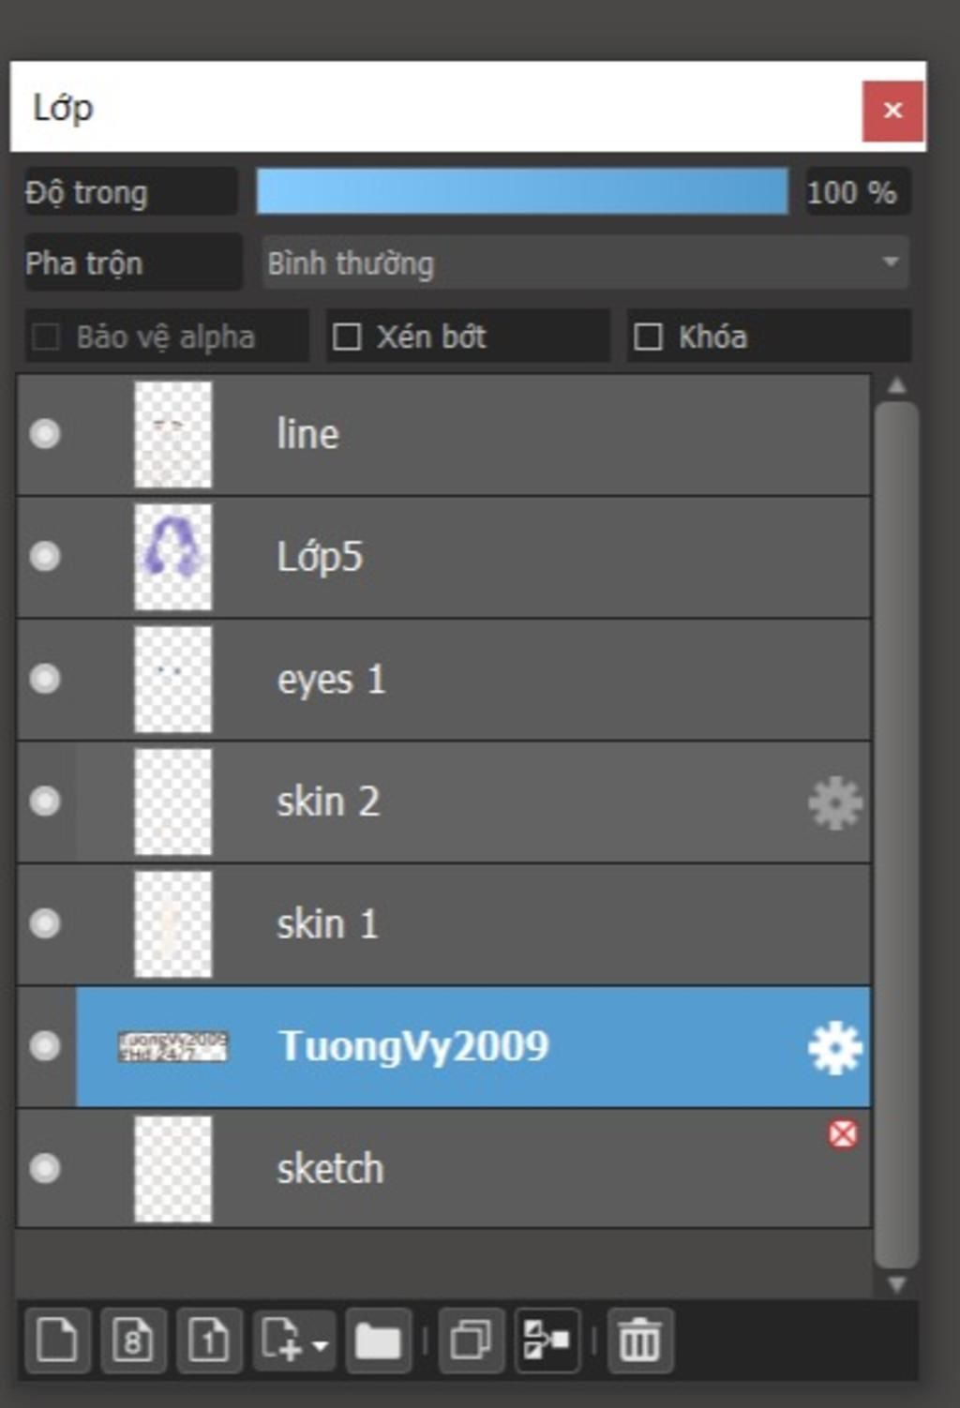Viewport: 960px width, 1408px height.
Task: Select the eyes 1 layer
Action: (516, 680)
